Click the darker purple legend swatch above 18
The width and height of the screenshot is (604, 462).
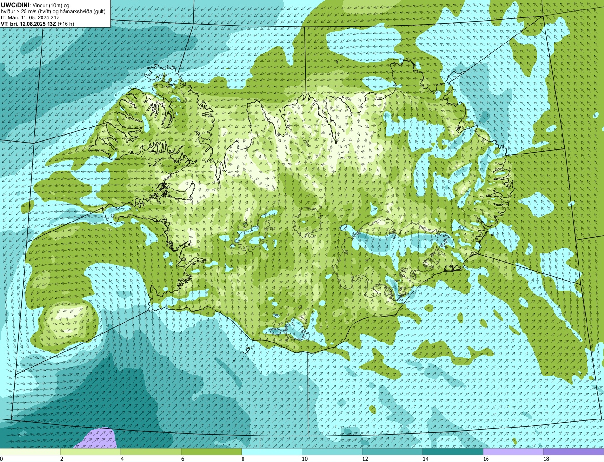click(x=574, y=452)
